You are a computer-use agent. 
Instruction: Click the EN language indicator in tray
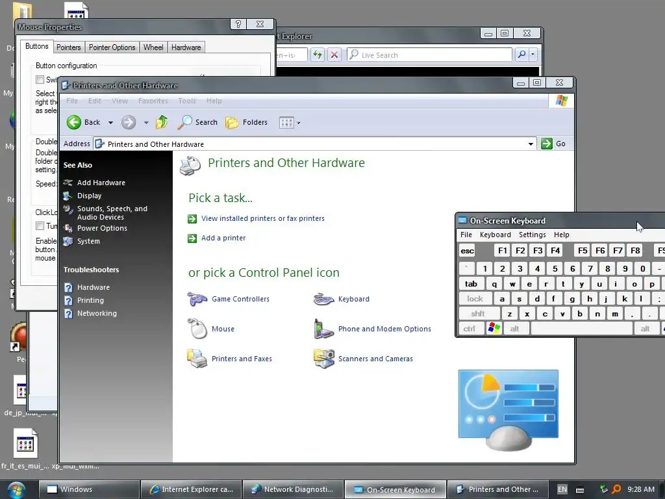(x=562, y=489)
